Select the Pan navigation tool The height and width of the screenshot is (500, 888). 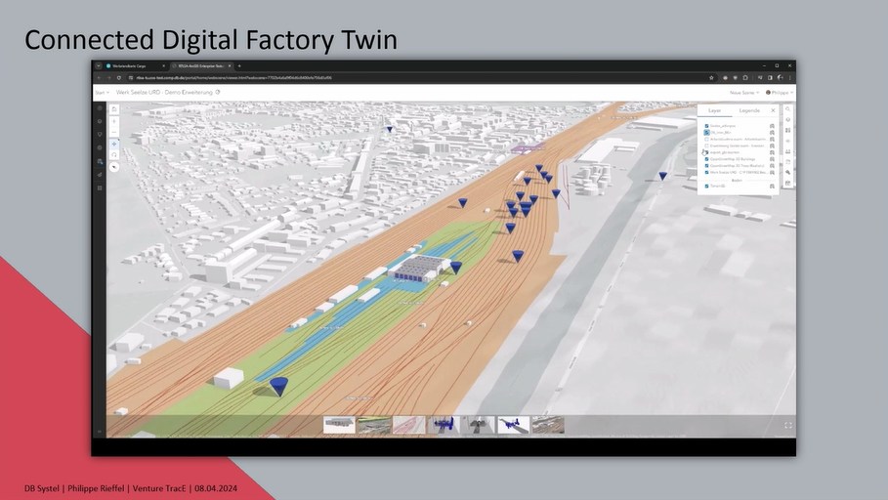[114, 144]
